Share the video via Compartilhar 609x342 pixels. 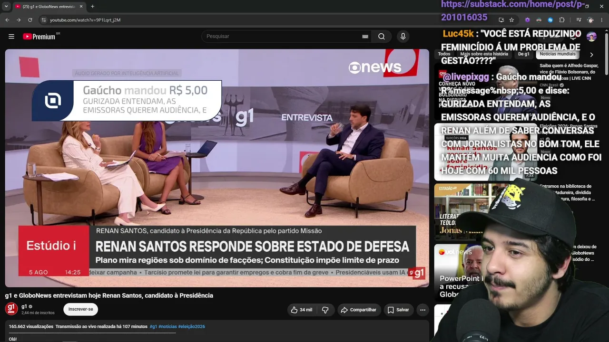(x=359, y=310)
